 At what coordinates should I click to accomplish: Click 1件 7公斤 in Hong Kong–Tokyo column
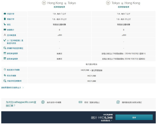tap(59, 14)
